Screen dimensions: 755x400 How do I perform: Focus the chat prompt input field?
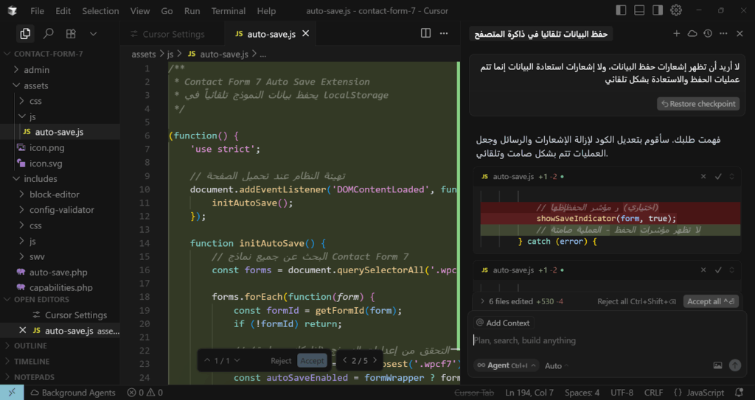coord(607,340)
